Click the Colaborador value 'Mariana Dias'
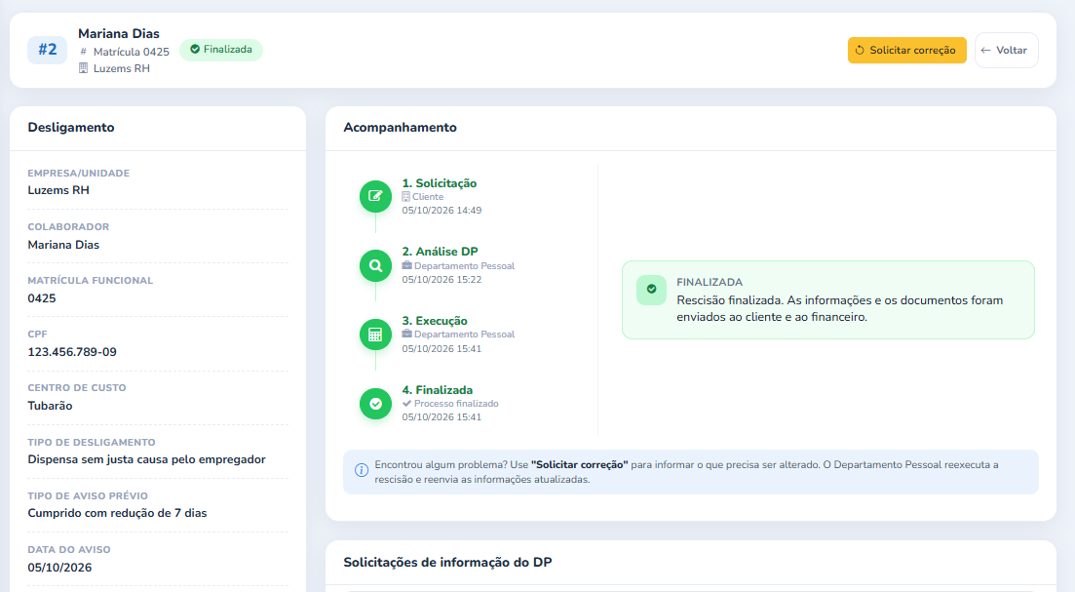 pyautogui.click(x=63, y=245)
